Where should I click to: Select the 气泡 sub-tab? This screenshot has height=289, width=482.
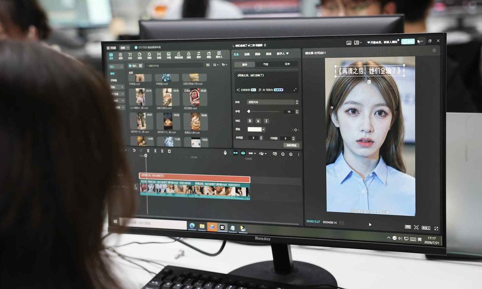[266, 64]
